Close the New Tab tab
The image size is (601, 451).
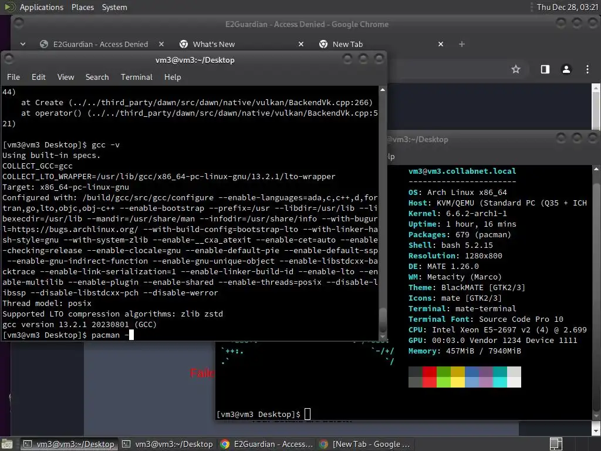pyautogui.click(x=441, y=44)
